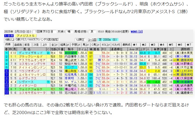The height and width of the screenshot is (118, 195).
Task: Sort by the タイム column header
Action: [82, 49]
